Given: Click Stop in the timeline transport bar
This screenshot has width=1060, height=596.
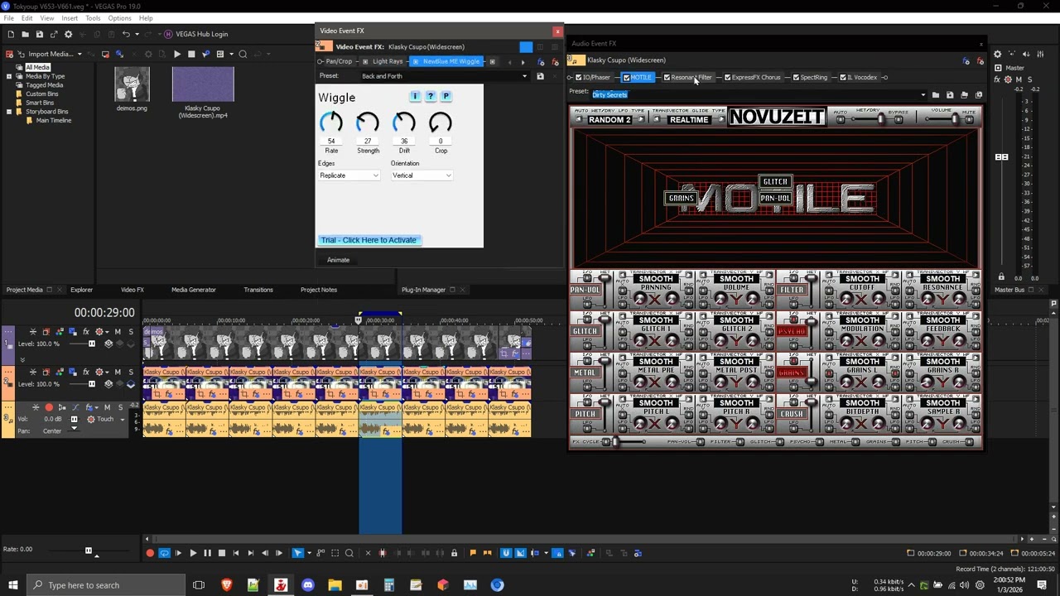Looking at the screenshot, I should (221, 553).
